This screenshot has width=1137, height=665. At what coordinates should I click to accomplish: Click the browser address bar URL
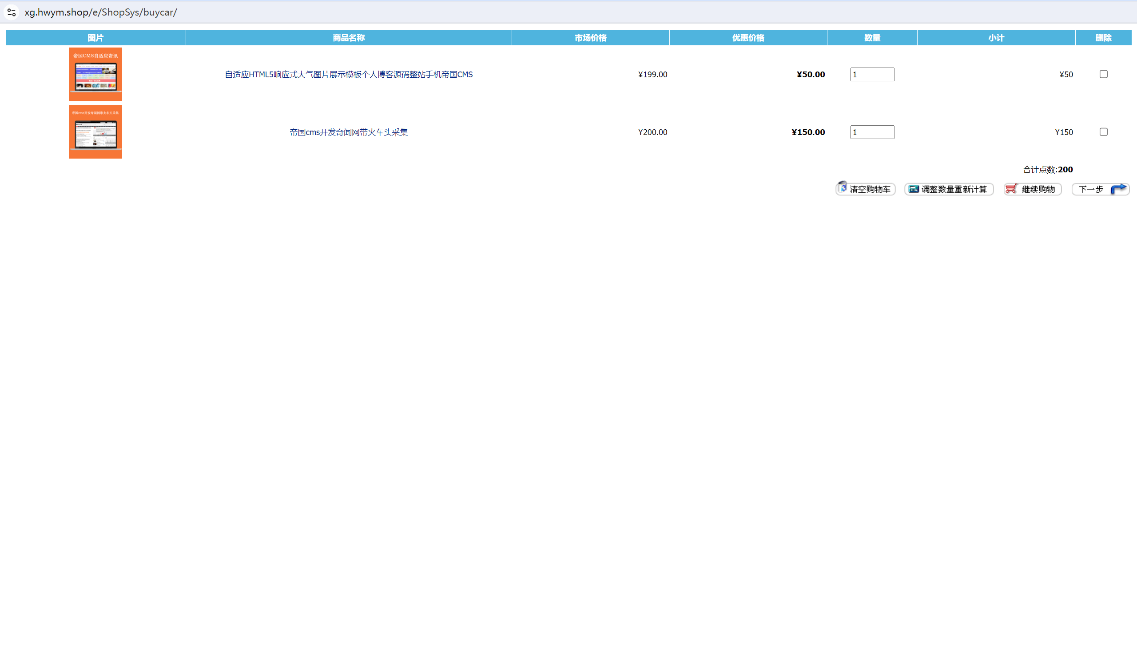click(x=101, y=12)
